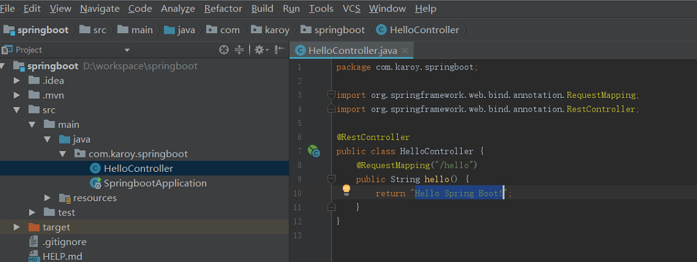Open the Build menu
The width and height of the screenshot is (697, 262).
point(262,8)
